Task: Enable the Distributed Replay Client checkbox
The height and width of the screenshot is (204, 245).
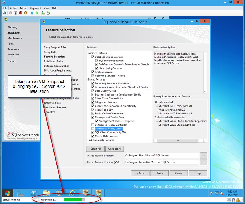Action: tap(93, 129)
